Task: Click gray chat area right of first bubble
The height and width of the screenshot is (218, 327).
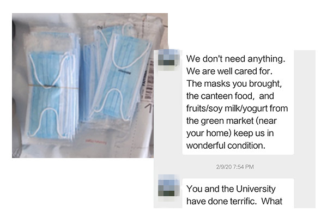Action: [305, 102]
